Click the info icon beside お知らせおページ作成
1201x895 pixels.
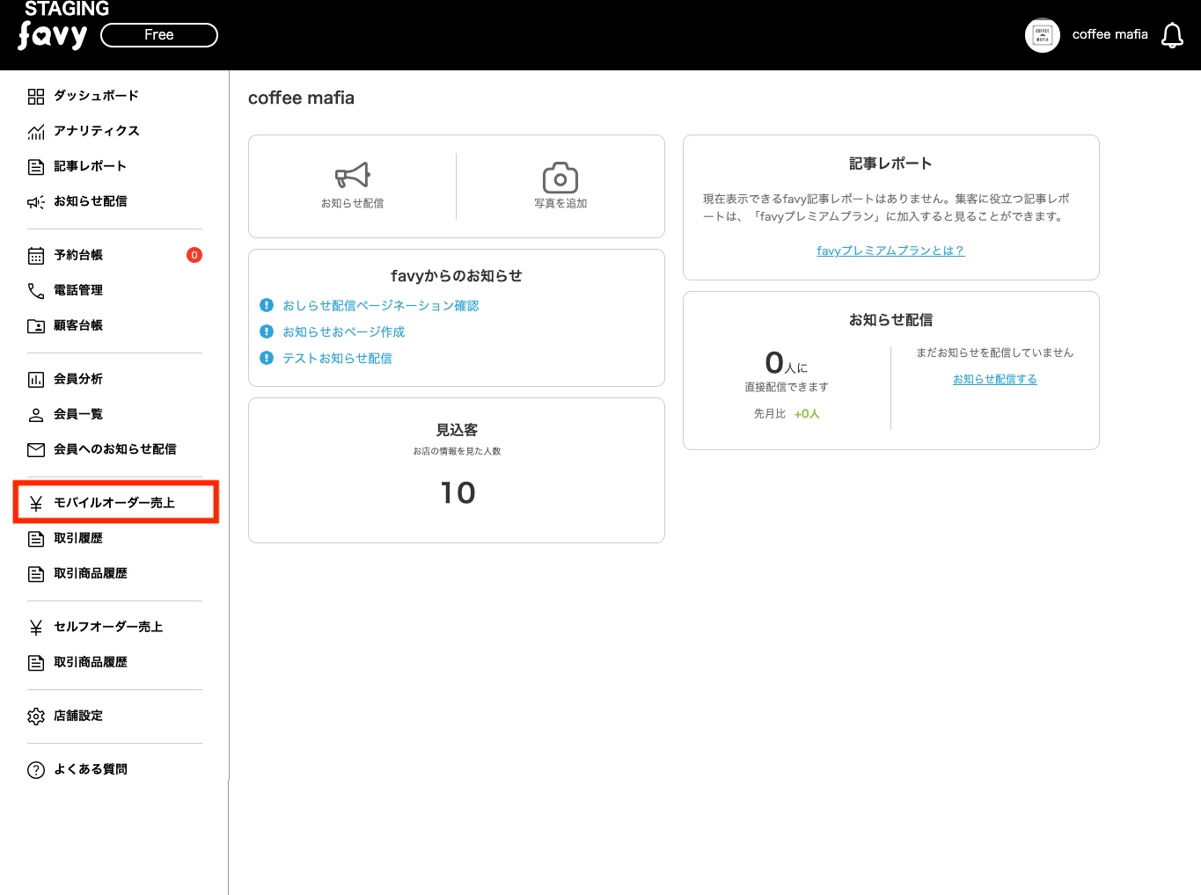[x=267, y=331]
